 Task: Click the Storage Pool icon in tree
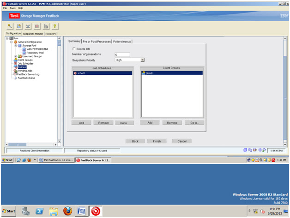20,46
